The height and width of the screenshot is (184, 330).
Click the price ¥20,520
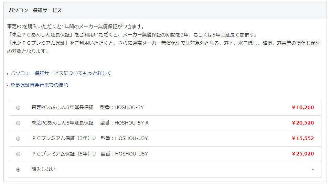303,123
